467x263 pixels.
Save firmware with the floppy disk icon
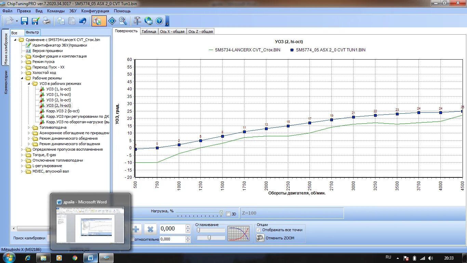[x=25, y=21]
